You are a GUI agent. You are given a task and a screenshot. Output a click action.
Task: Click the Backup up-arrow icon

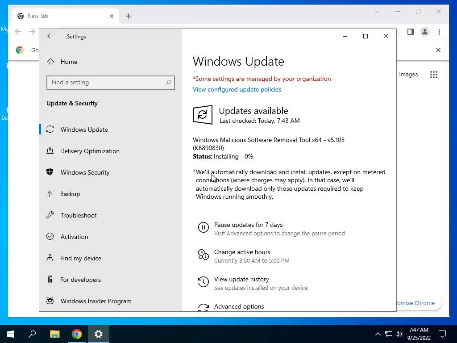50,193
